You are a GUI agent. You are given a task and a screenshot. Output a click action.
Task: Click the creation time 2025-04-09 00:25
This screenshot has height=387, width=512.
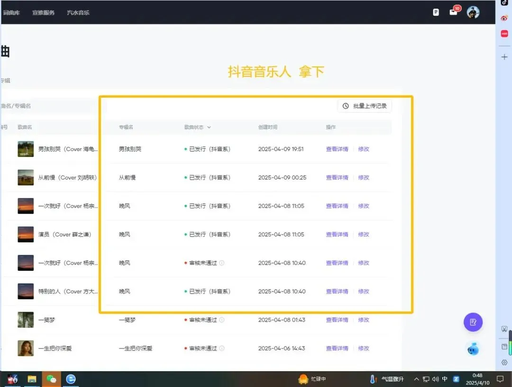(282, 178)
